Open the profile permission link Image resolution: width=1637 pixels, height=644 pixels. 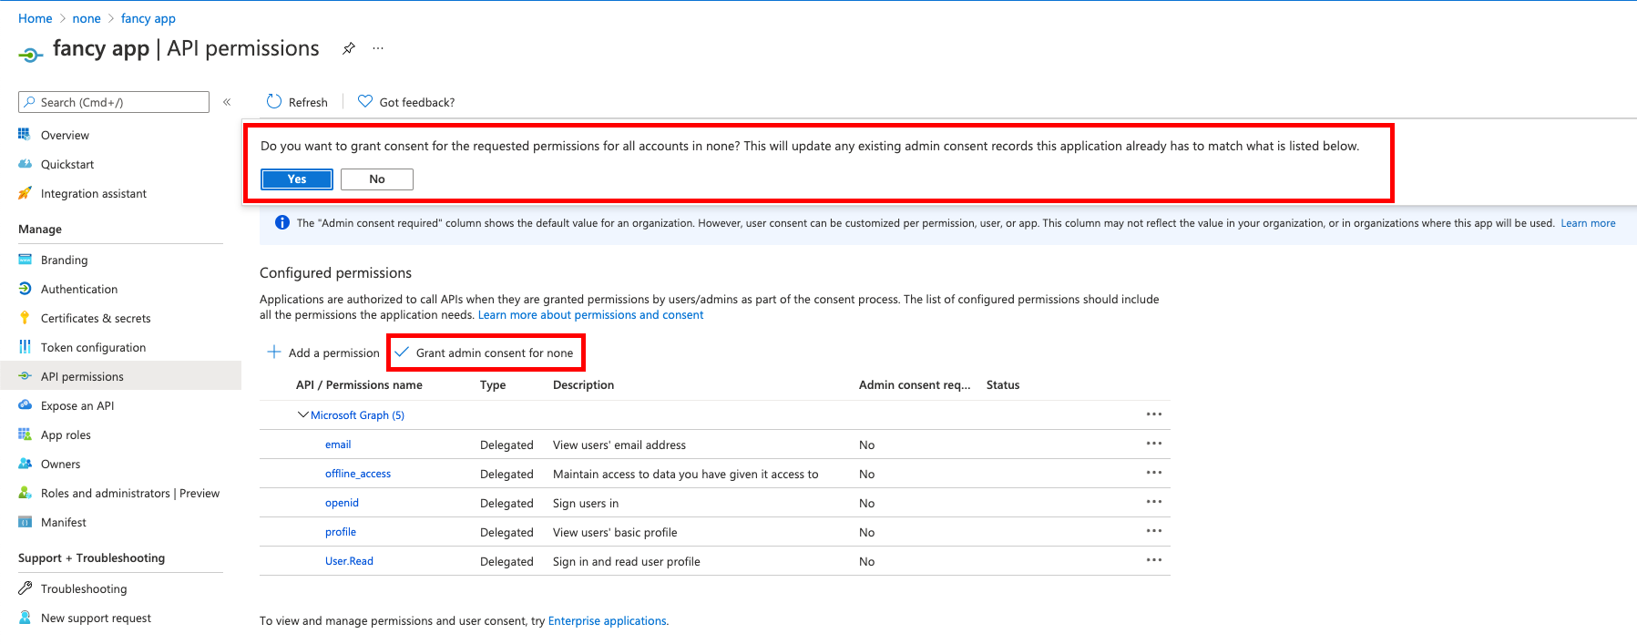(x=341, y=532)
